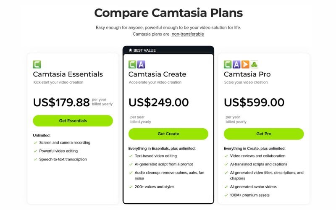
Task: Select the Camtasia Create plan title
Action: (157, 74)
